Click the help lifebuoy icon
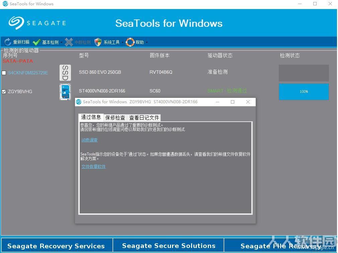 130,42
